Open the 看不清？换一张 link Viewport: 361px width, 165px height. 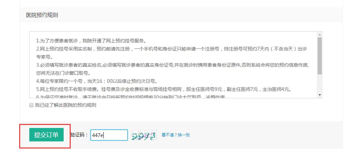coord(176,135)
